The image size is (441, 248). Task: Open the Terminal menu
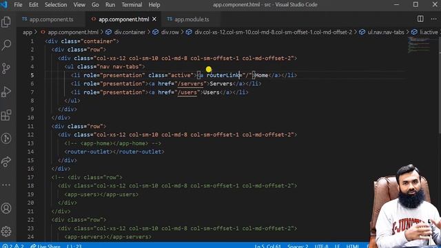[132, 5]
